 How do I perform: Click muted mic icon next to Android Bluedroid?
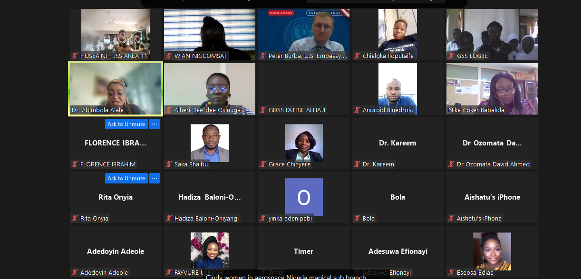[357, 110]
